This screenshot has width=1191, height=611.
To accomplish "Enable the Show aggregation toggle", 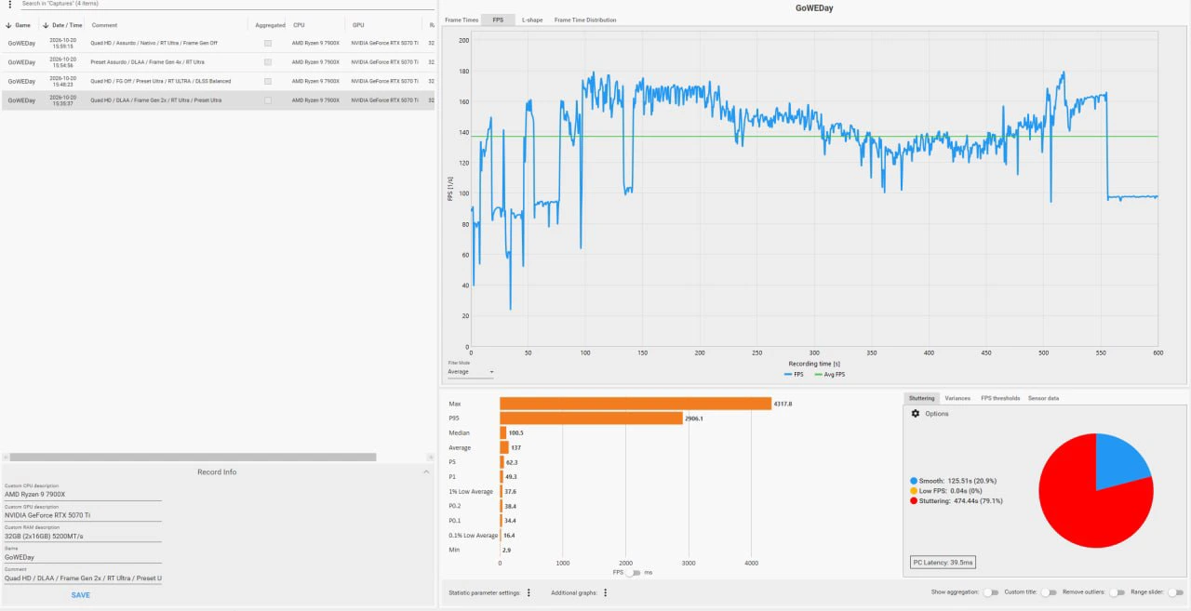I will [x=991, y=592].
